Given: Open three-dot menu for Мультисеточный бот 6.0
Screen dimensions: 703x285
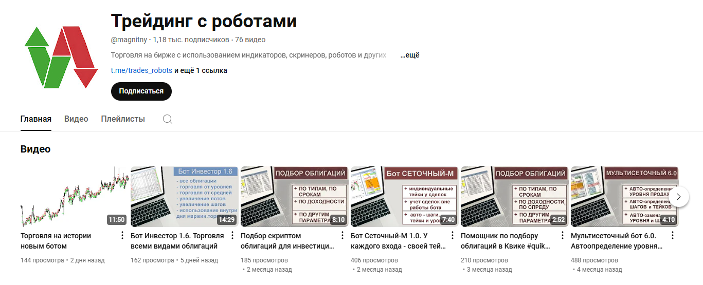Looking at the screenshot, I should point(672,236).
